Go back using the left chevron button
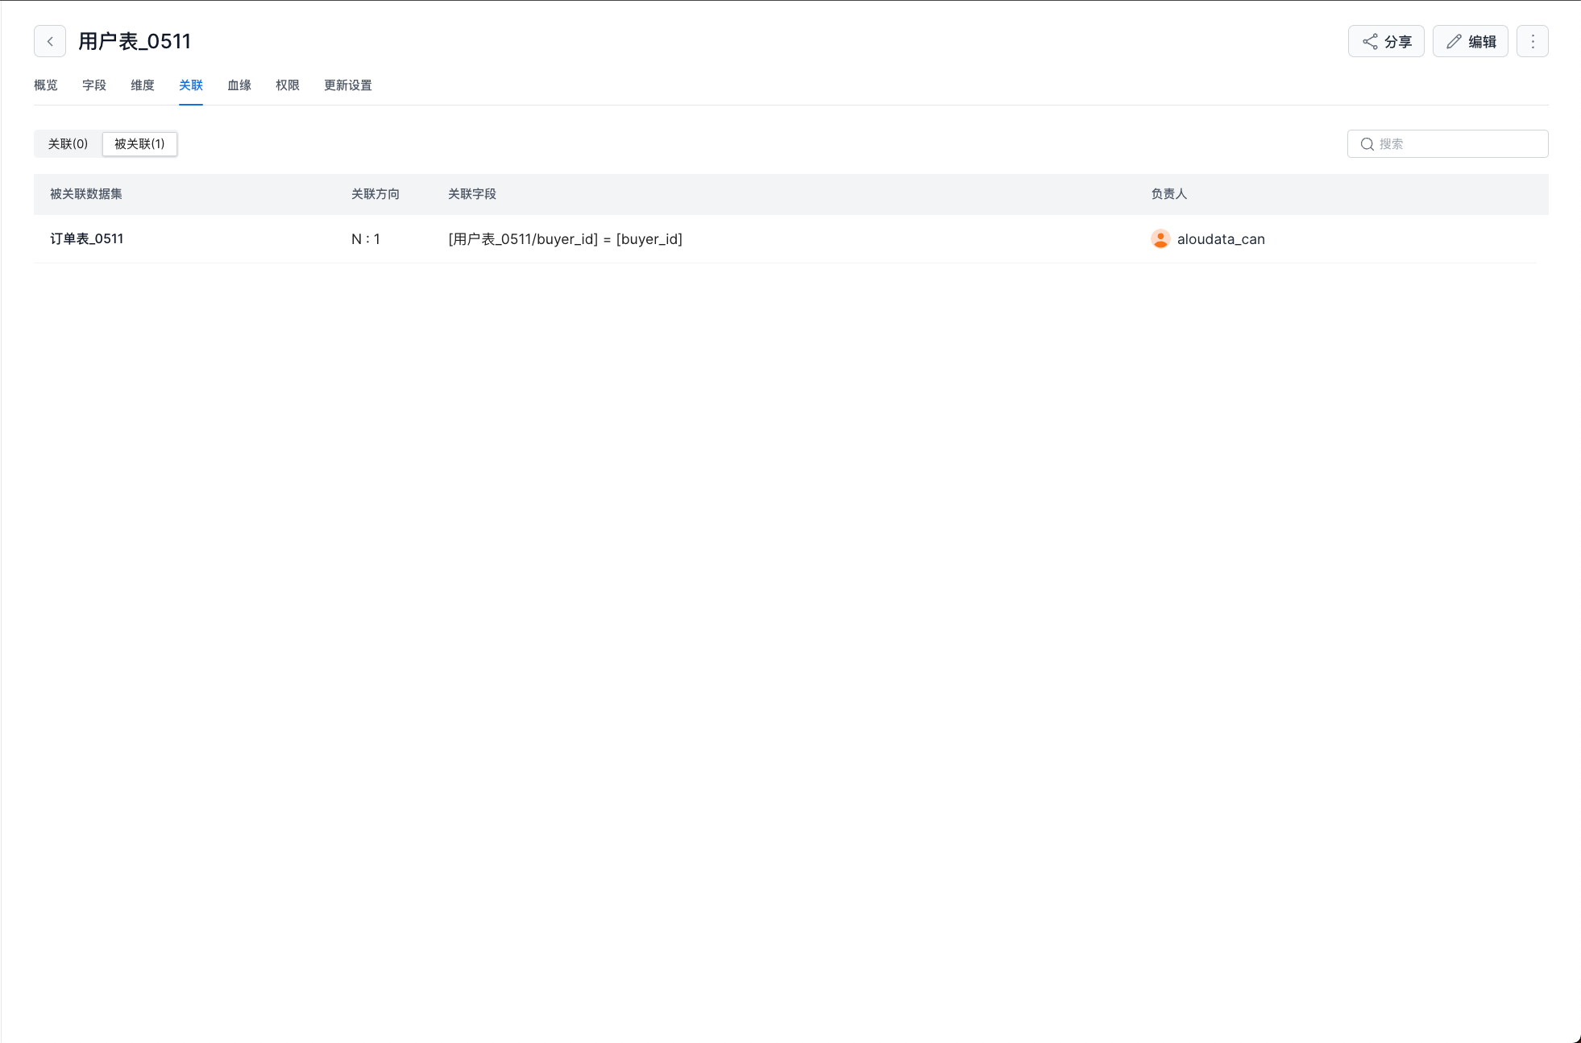The image size is (1581, 1043). [x=50, y=41]
